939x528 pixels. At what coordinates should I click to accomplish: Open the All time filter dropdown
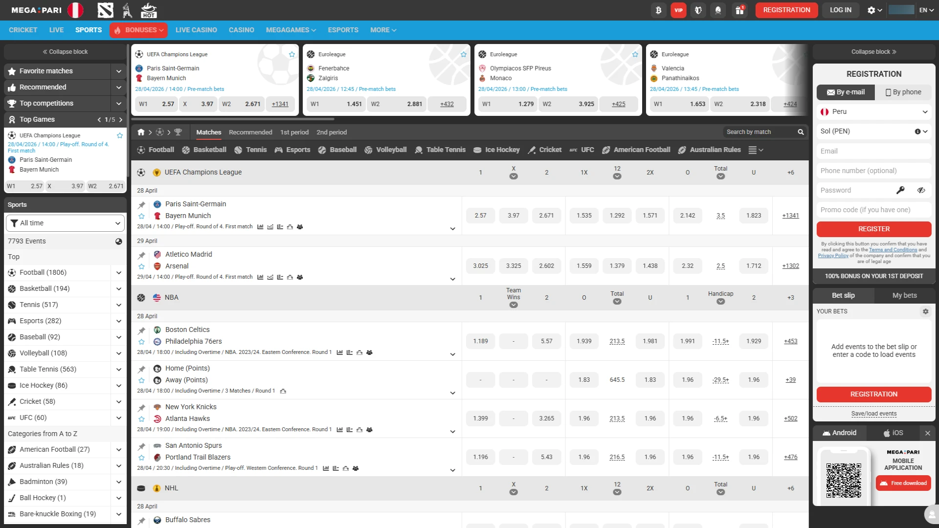tap(65, 223)
